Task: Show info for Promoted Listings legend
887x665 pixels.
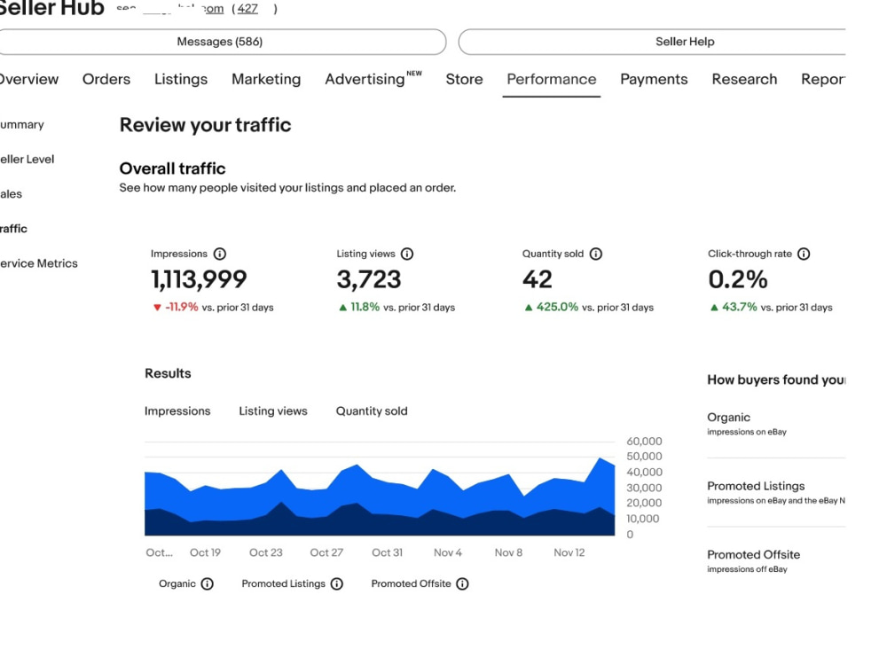Action: [x=336, y=583]
